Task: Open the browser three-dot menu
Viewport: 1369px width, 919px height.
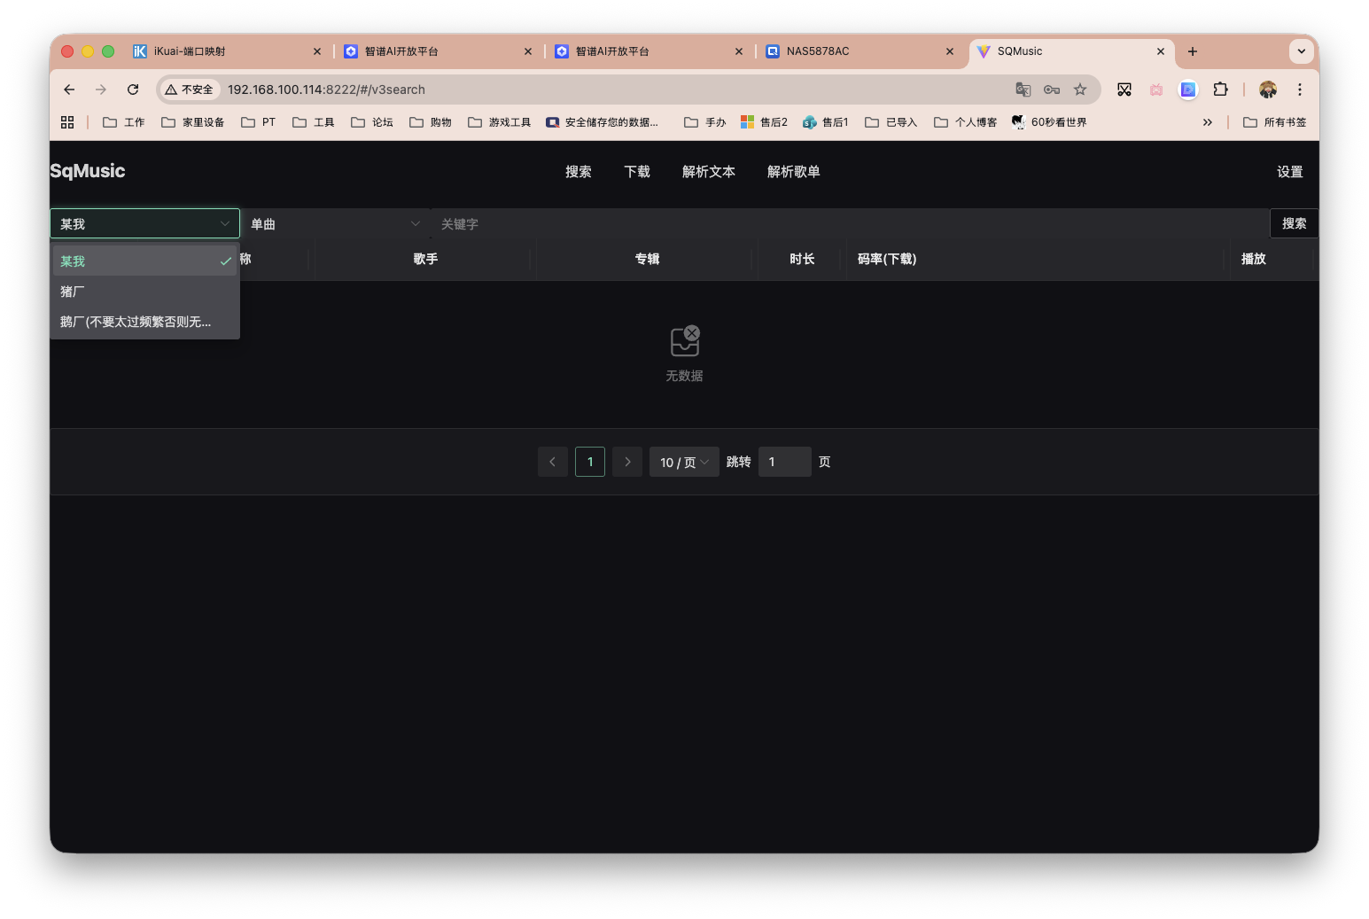Action: (1299, 89)
